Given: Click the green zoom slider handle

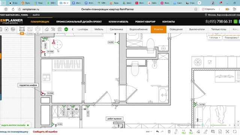Looking at the screenshot, I should (x=213, y=125).
